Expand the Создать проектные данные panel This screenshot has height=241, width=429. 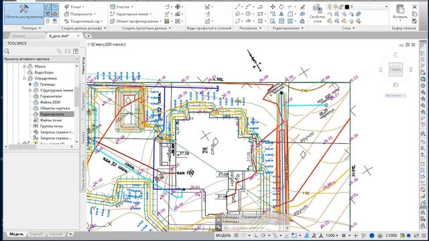146,28
